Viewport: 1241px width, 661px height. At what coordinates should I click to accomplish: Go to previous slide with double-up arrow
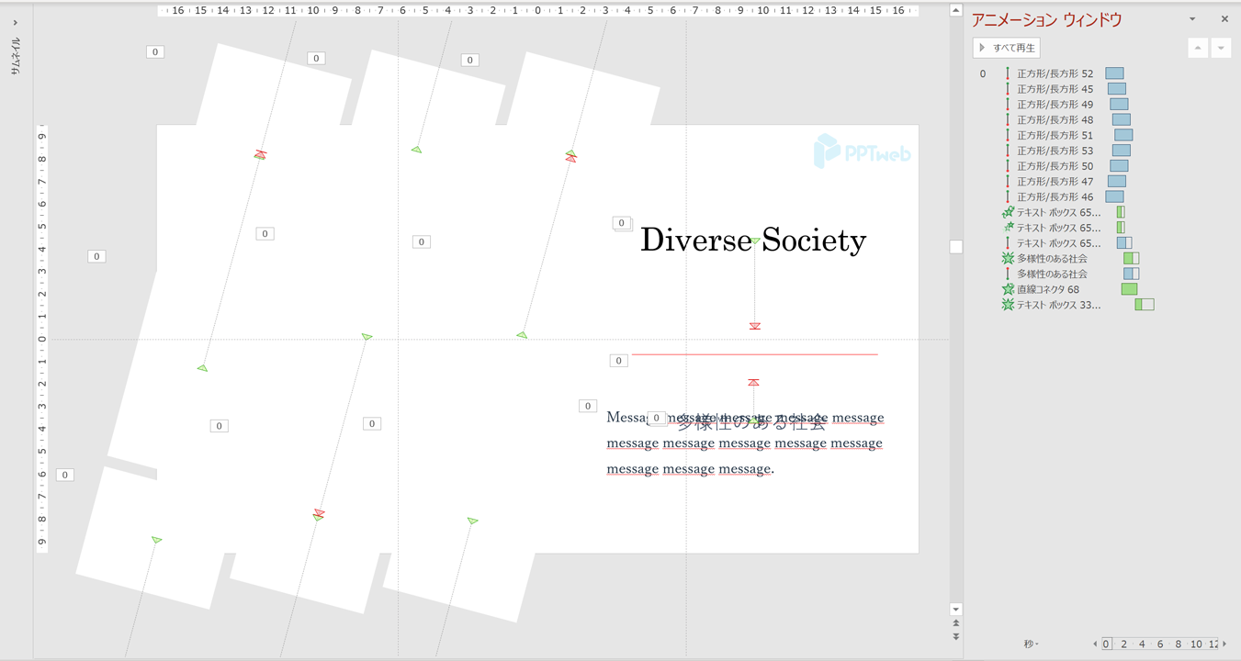click(956, 623)
